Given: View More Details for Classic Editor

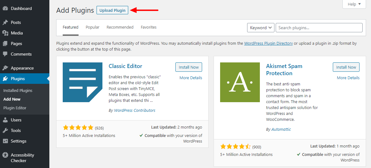Looking at the screenshot, I should 191,78.
